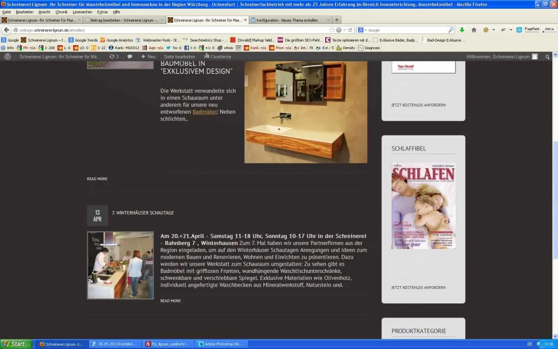
Task: Open downloads via the green arrow icon
Action: coord(462,30)
